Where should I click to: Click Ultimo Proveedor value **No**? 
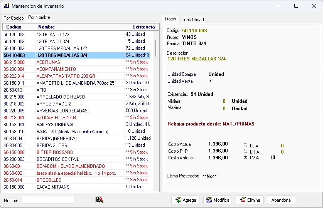(209, 176)
